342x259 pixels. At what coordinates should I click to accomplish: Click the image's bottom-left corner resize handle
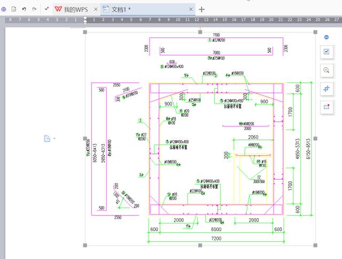(x=85, y=245)
